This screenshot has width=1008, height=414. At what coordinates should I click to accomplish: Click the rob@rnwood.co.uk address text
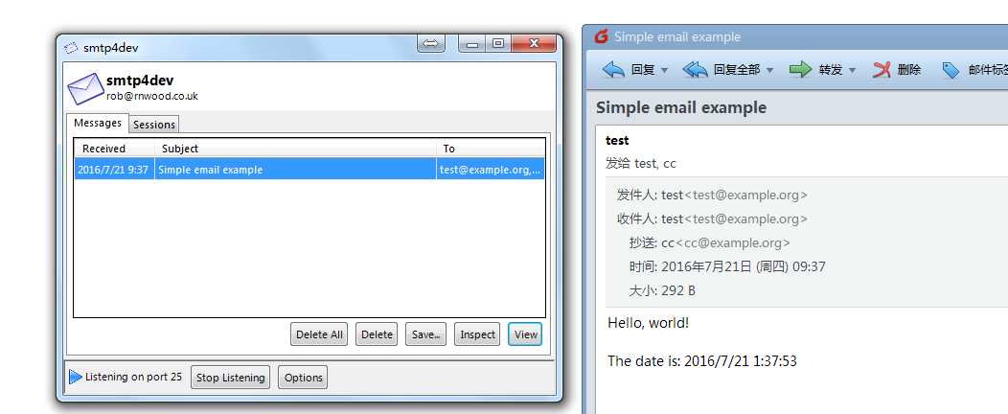152,97
